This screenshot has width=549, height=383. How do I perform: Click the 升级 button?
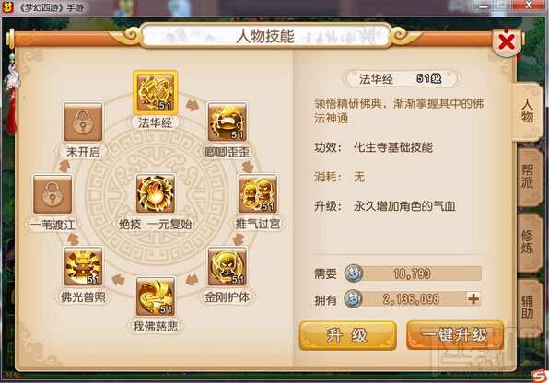click(347, 335)
